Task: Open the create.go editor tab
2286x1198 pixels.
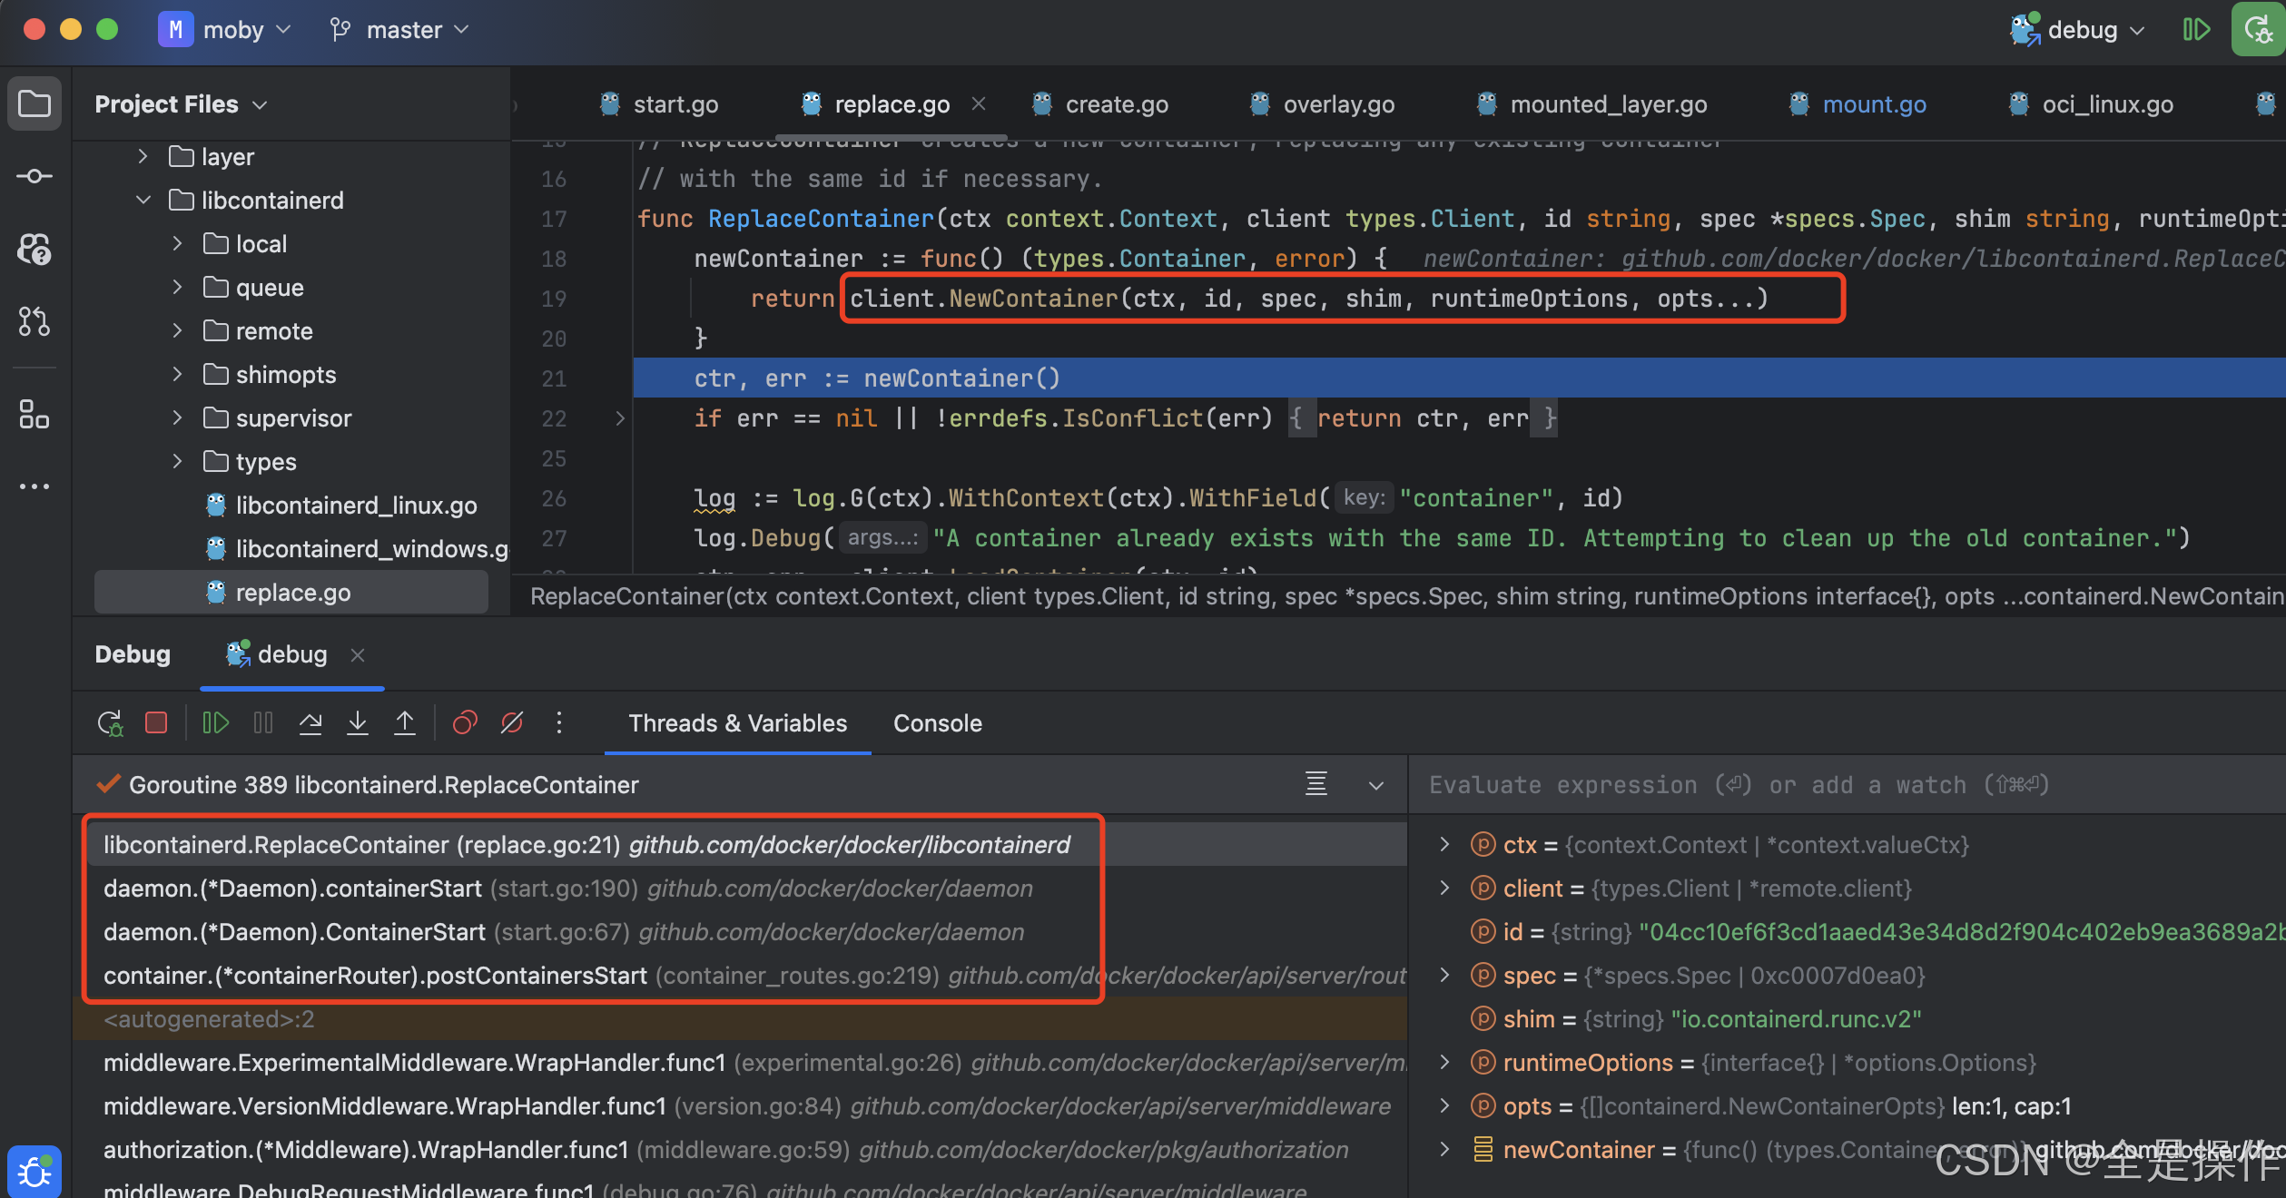Action: 1116,104
